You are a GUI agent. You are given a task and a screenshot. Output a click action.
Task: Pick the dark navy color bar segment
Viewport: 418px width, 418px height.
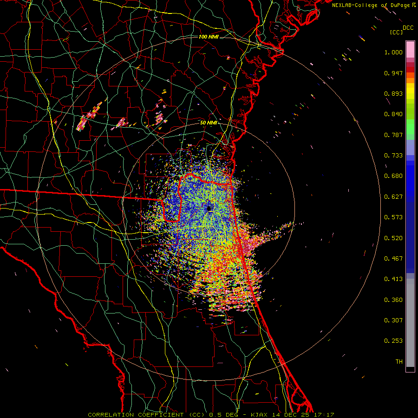[410, 235]
